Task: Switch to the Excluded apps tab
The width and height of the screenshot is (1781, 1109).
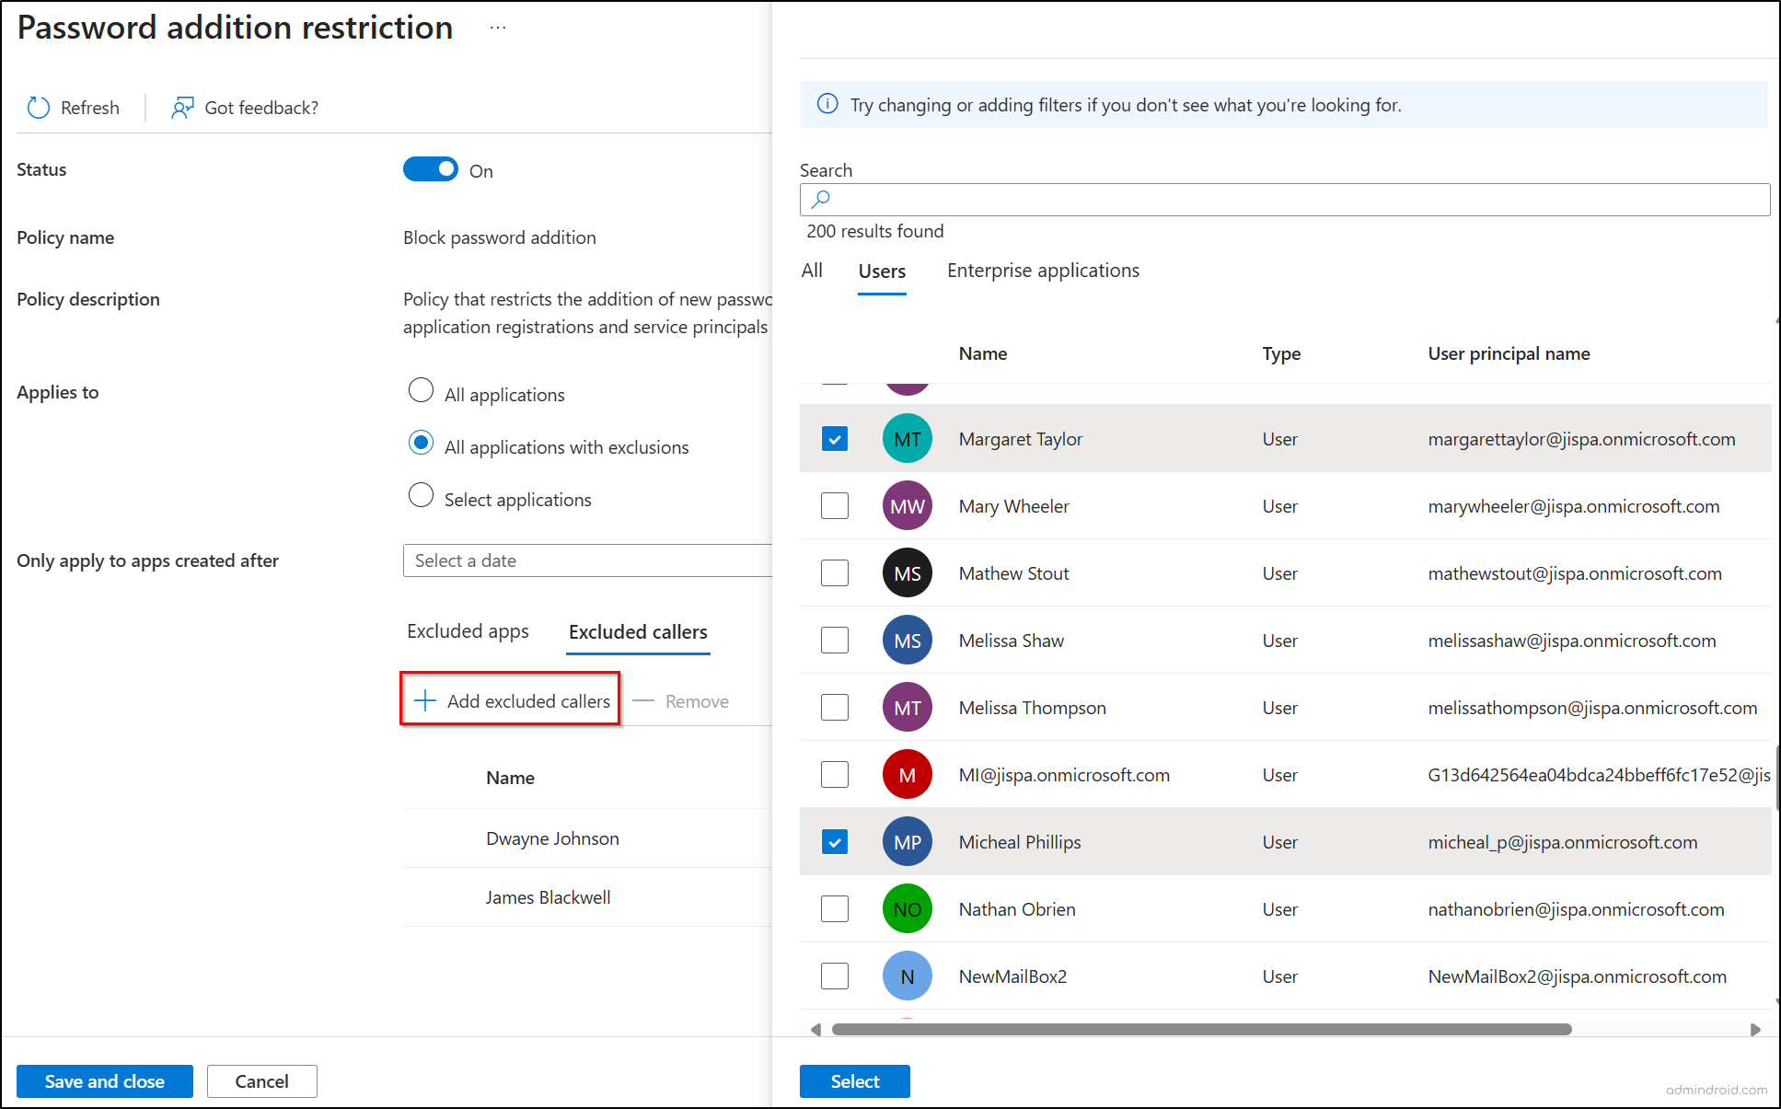Action: click(468, 631)
